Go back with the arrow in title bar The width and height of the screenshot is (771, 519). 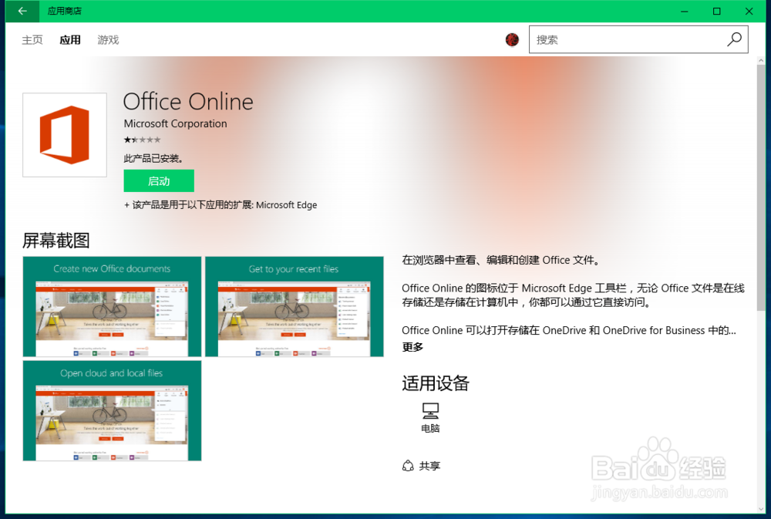point(22,11)
